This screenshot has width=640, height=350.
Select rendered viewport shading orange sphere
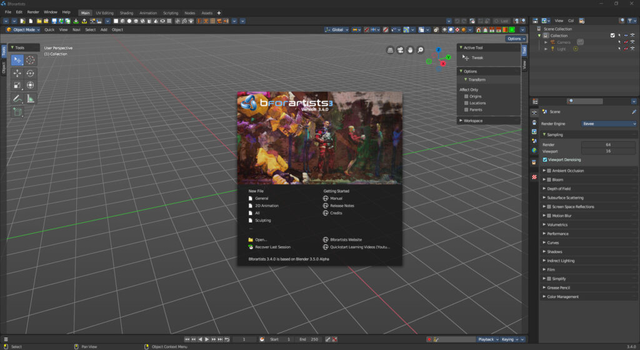point(464,30)
